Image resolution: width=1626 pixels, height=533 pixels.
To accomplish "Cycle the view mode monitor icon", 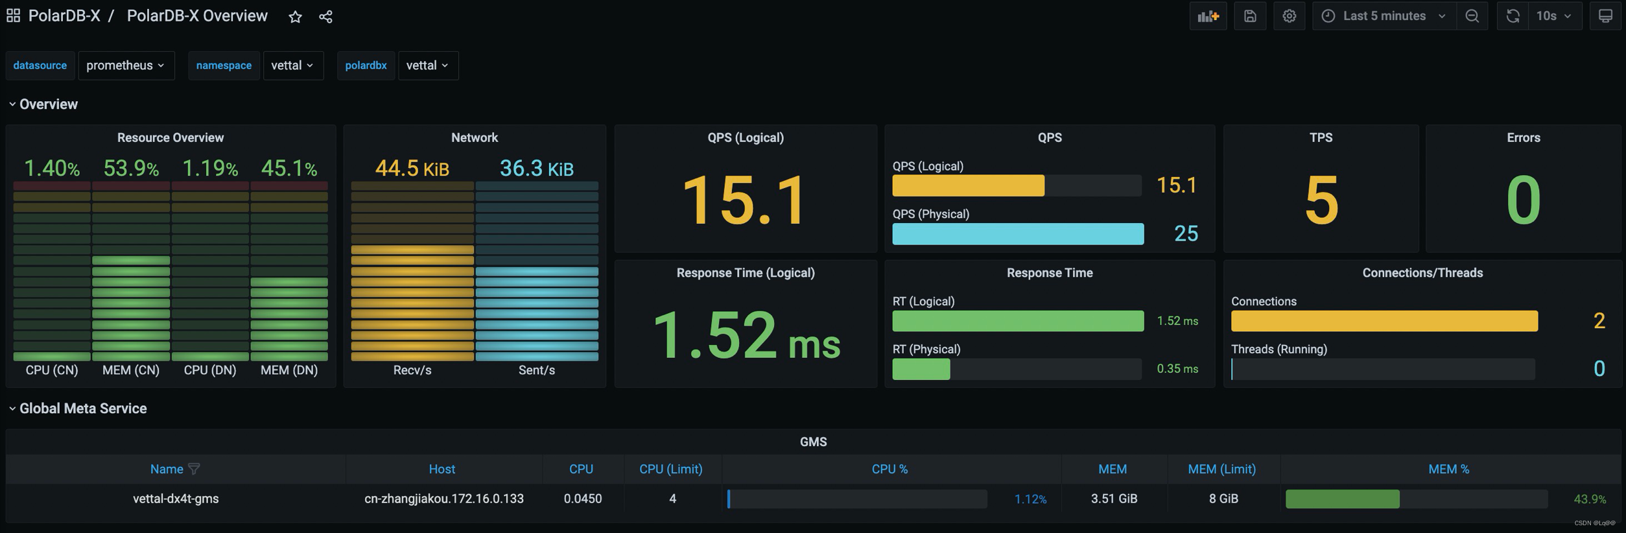I will (x=1605, y=16).
